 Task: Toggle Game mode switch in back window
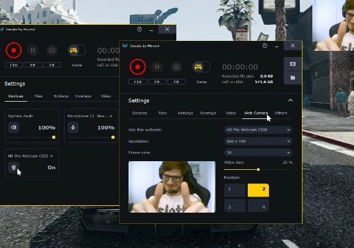(77, 50)
